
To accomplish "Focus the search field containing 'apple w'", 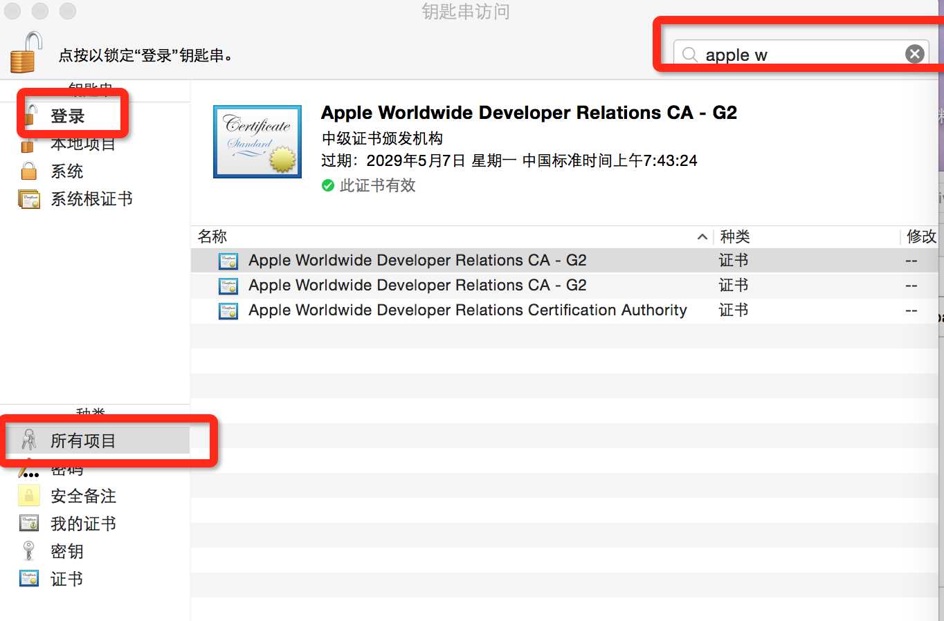I will coord(801,54).
